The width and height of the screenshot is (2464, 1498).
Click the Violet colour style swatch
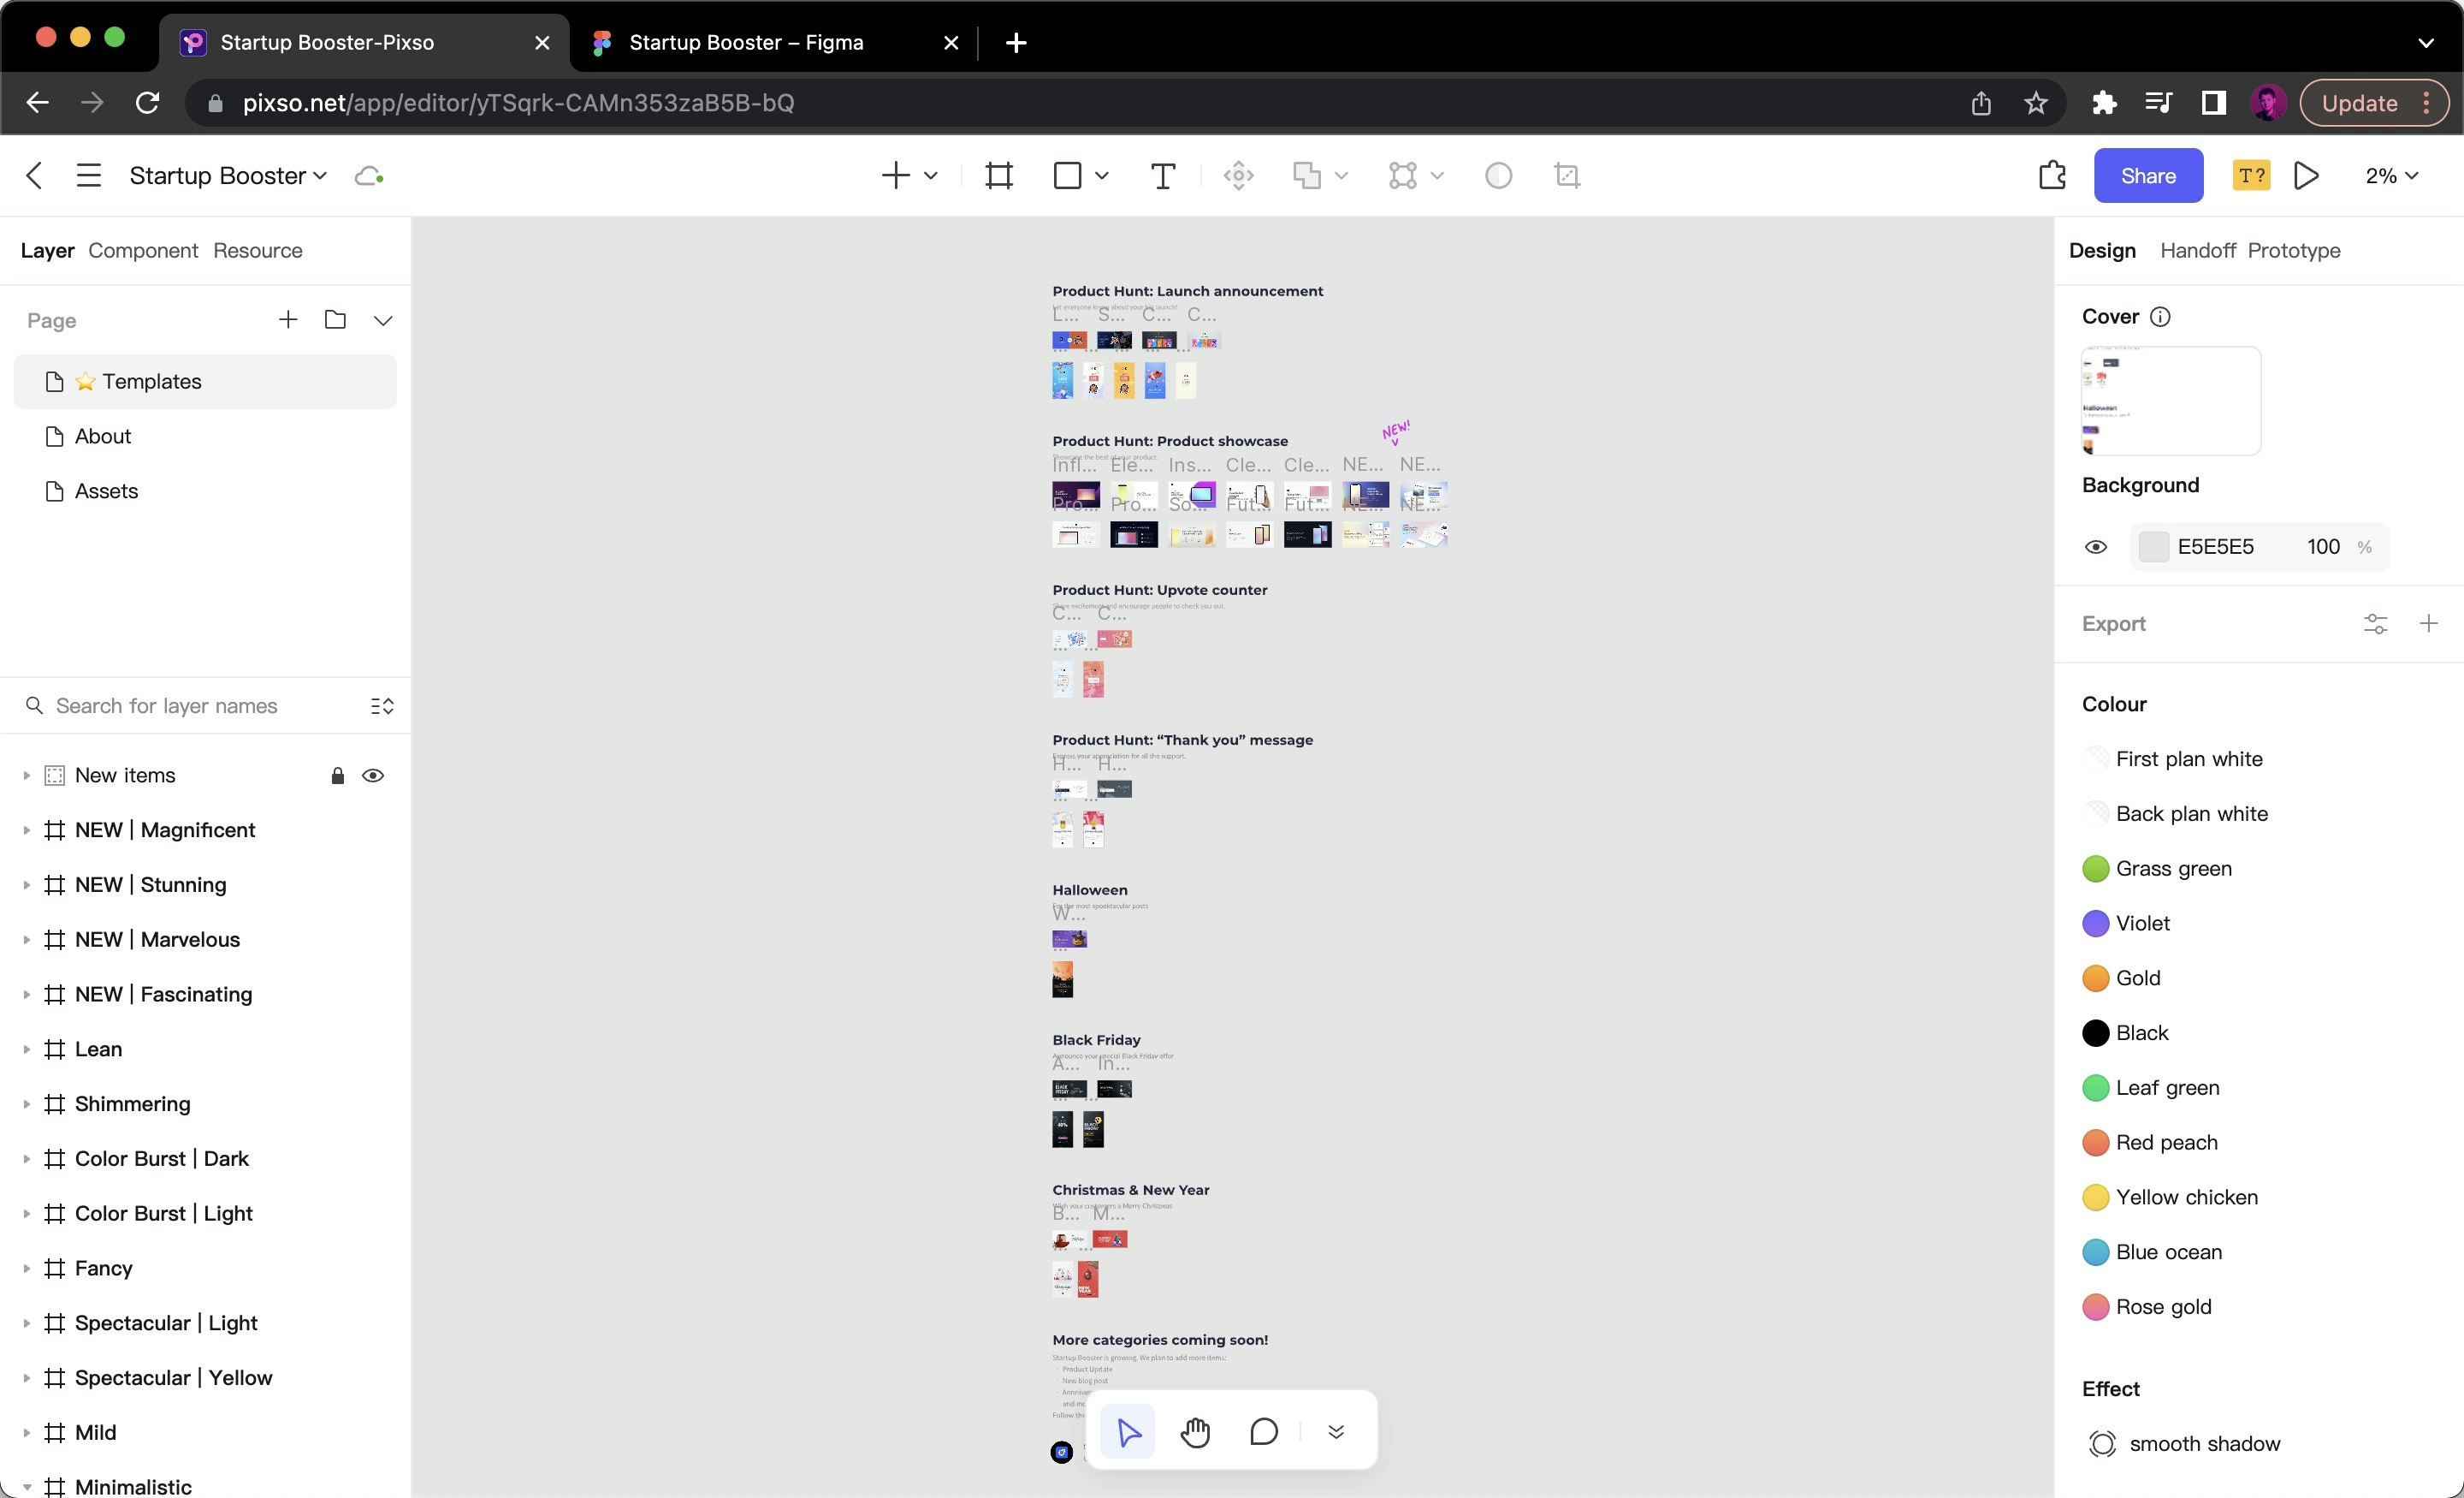2095,924
